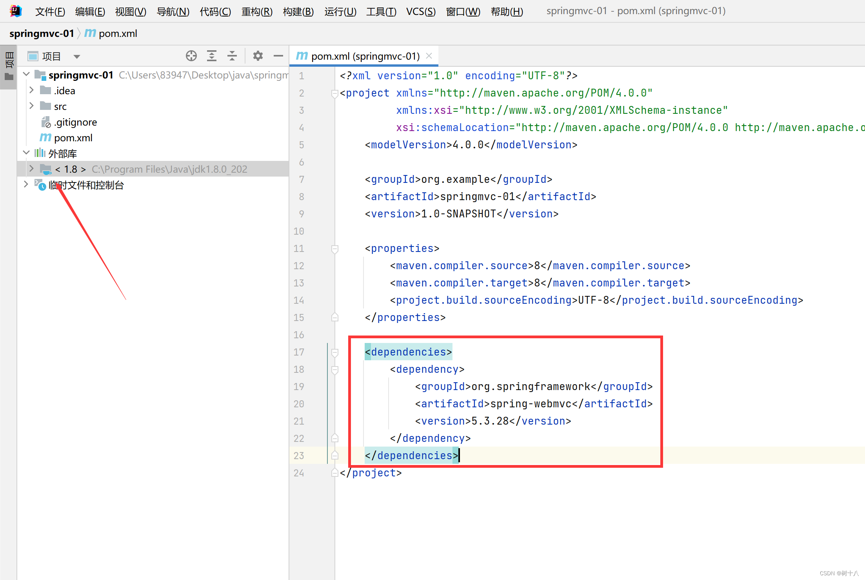Expand the .idea folder
Image resolution: width=865 pixels, height=580 pixels.
[32, 90]
